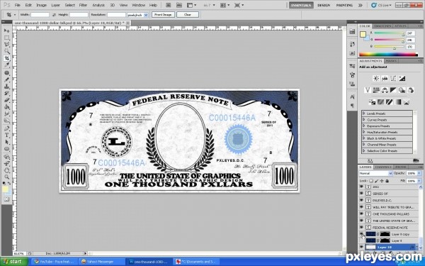Select the Rectangular Marquee tool
This screenshot has width=425, height=266.
click(x=7, y=38)
